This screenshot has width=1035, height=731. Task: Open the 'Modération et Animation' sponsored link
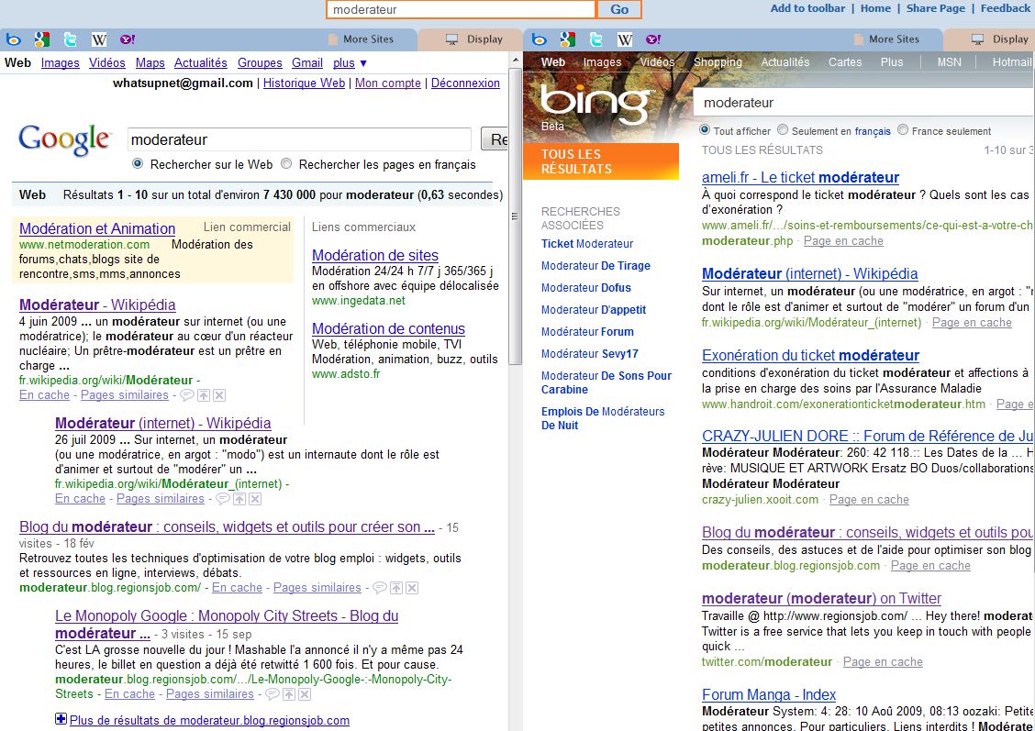coord(97,229)
